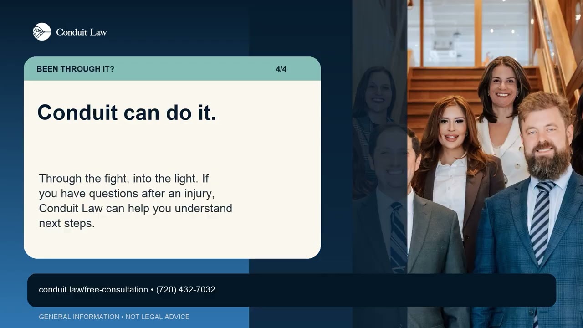
Task: Click the "Conduit Law" brand name text
Action: (x=82, y=32)
